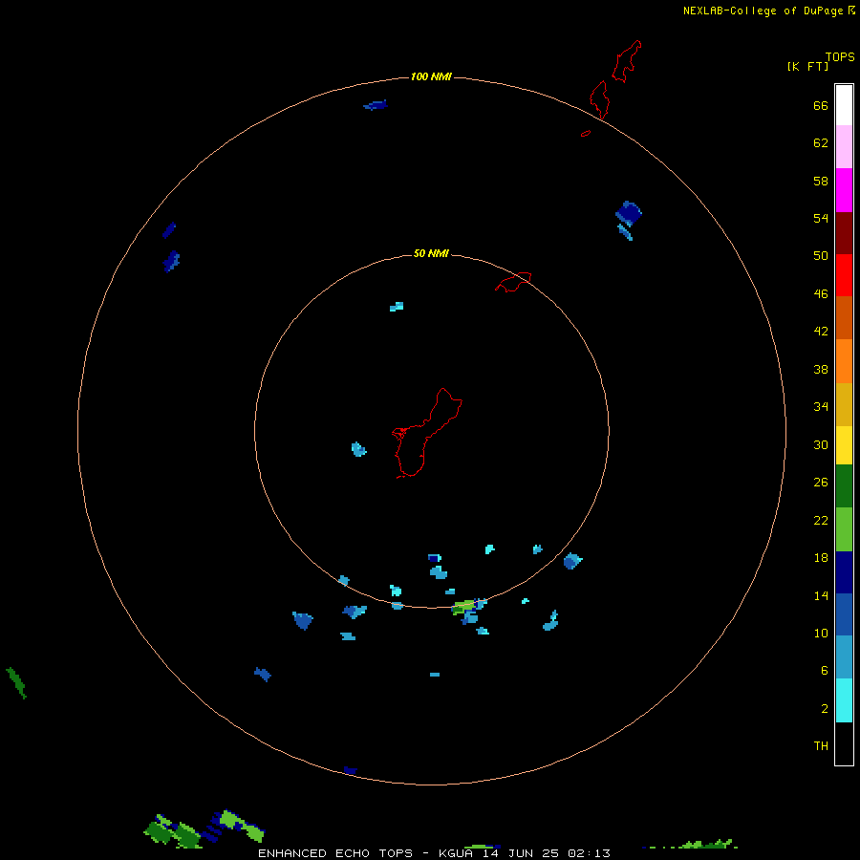Click the black TH threshold swatch
860x860 pixels.
tap(844, 743)
